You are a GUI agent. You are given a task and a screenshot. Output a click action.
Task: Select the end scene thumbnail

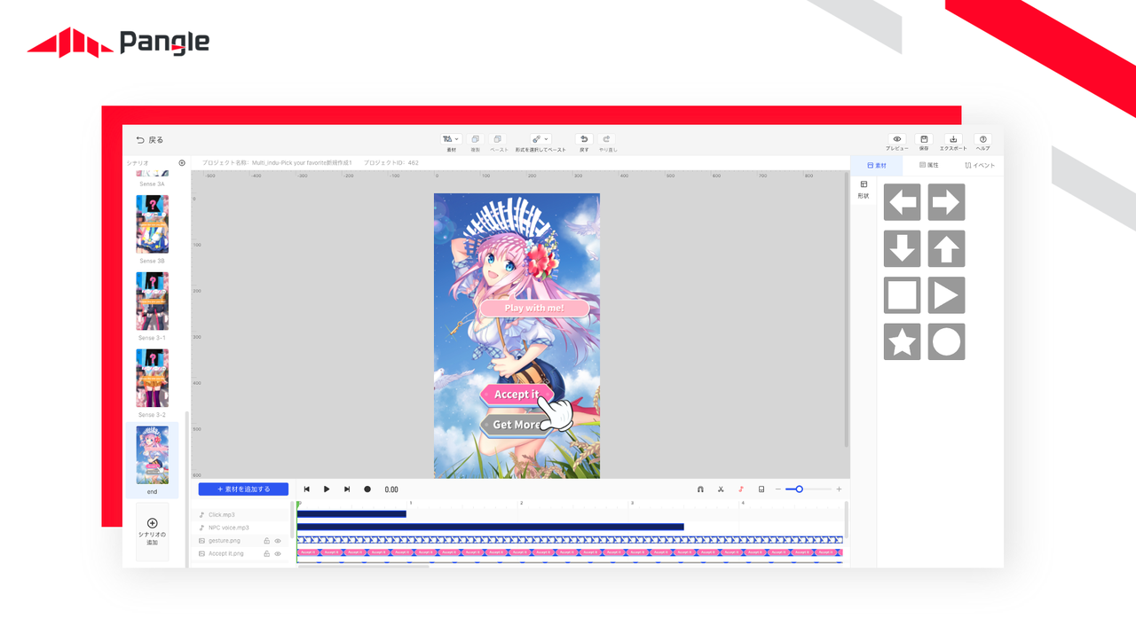pyautogui.click(x=152, y=456)
